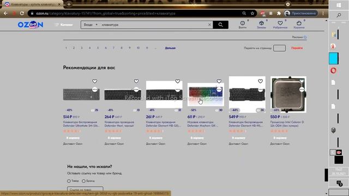Add 514 ₽ keyboard В корзину
This screenshot has height=196, width=349.
point(73,138)
